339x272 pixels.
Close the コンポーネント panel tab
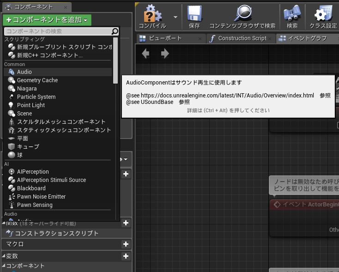[66, 7]
